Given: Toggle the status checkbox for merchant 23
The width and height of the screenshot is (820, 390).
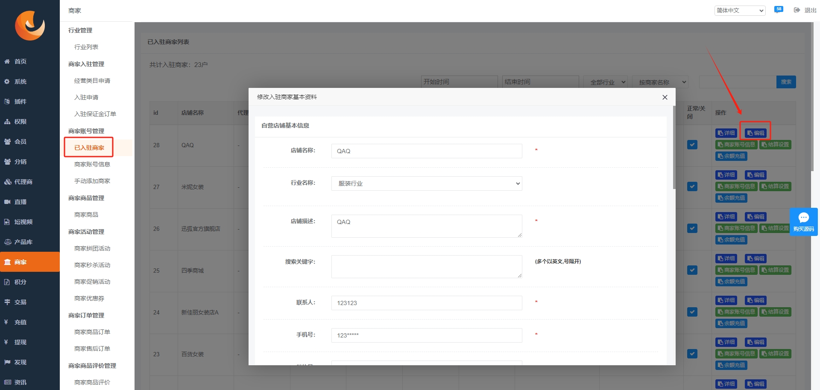Looking at the screenshot, I should 692,354.
